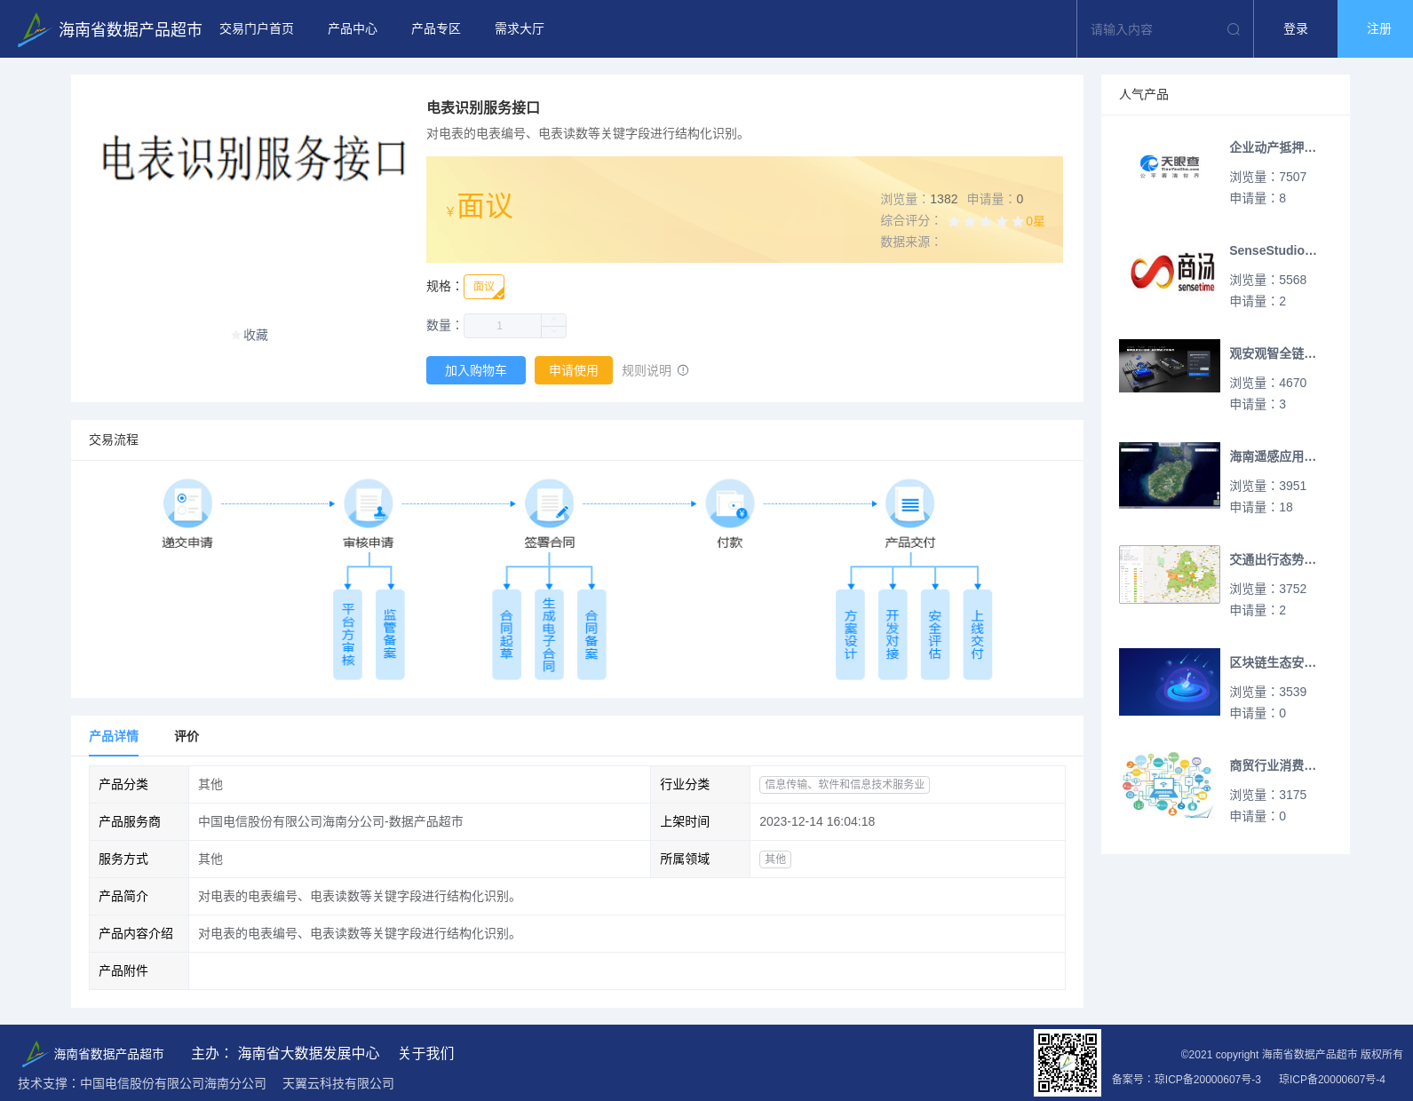Go to 交易门户首页 in navigation
This screenshot has height=1101, width=1413.
coord(257,29)
